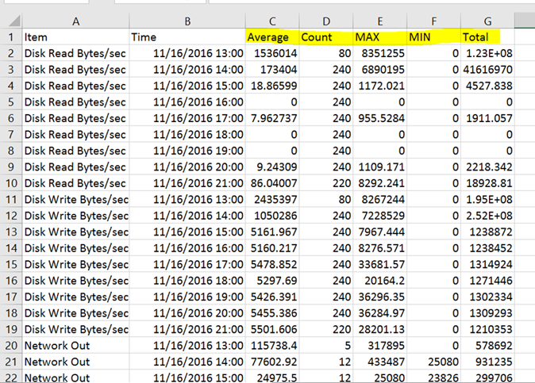Select the cell with value 173404
This screenshot has height=383, width=535.
pyautogui.click(x=272, y=70)
